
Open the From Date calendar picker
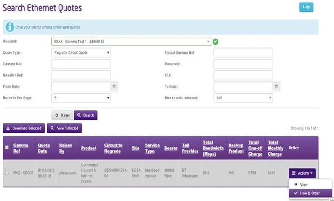pyautogui.click(x=115, y=86)
